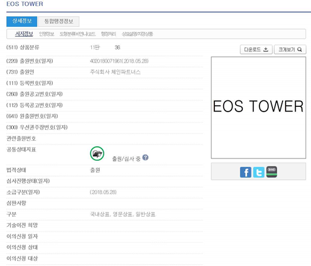Switch to the 통합행정정보 tab
The width and height of the screenshot is (311, 266).
59,21
